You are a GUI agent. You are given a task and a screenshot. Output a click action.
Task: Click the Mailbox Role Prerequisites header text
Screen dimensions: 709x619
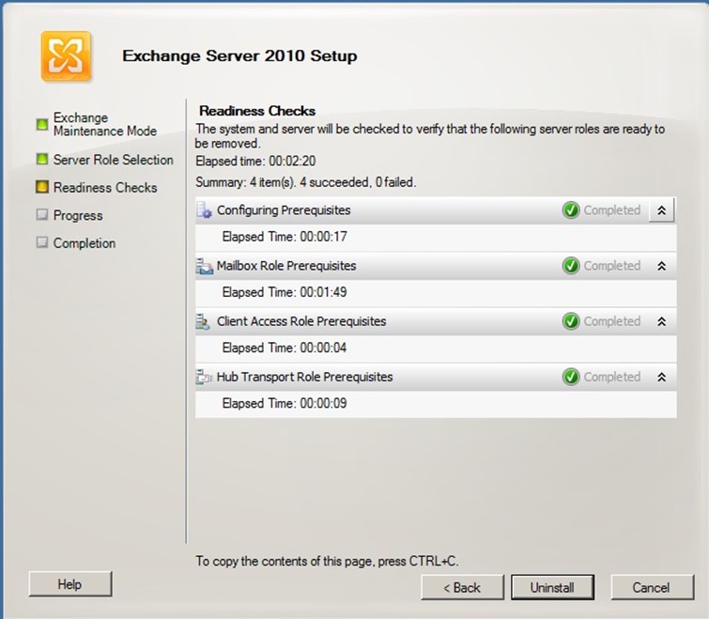coord(286,266)
